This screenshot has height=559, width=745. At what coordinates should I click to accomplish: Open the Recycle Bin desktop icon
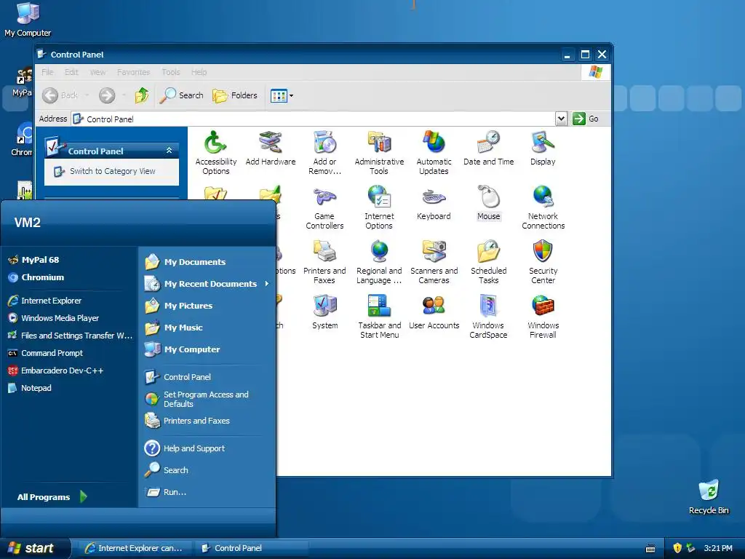(x=709, y=496)
